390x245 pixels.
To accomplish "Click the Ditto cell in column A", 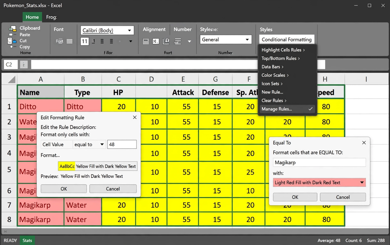I will coord(41,107).
